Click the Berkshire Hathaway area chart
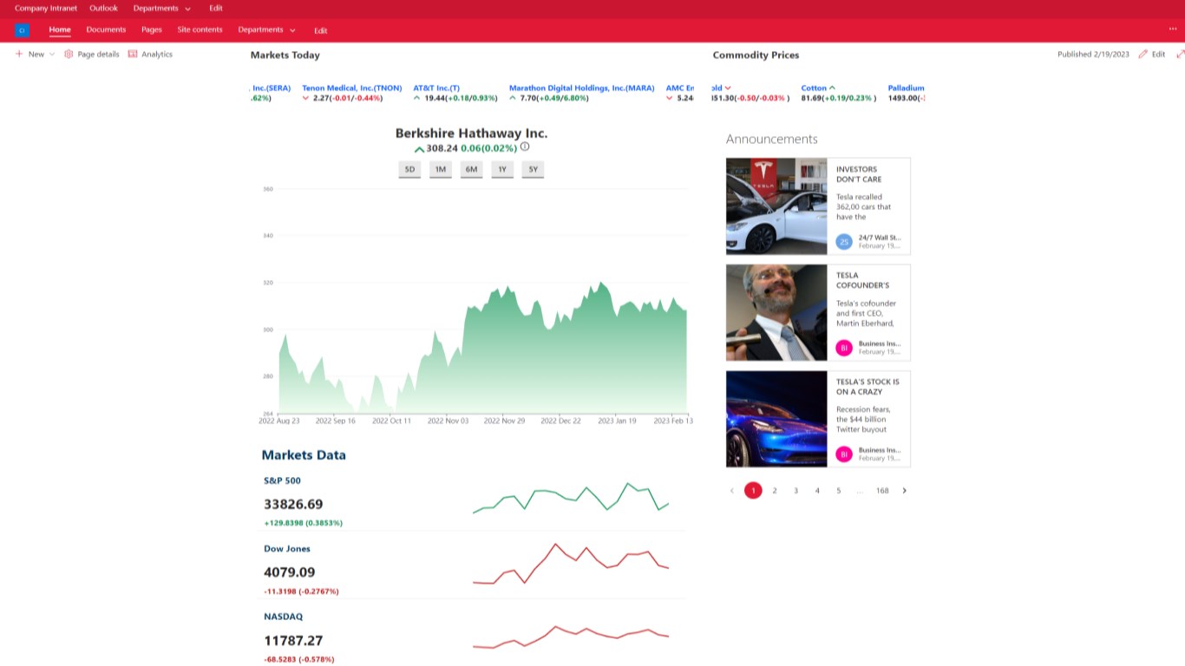This screenshot has height=666, width=1185. 481,347
